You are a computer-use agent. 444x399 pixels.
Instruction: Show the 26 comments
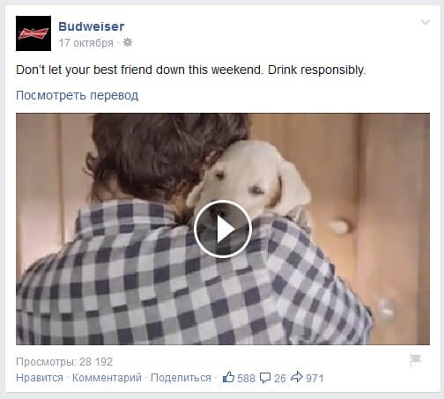280,378
